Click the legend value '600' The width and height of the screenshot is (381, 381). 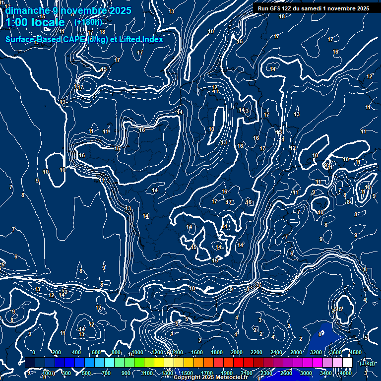click(96, 352)
